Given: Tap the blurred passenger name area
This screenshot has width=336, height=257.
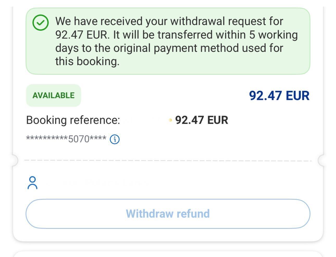Looking at the screenshot, I should coord(96,183).
